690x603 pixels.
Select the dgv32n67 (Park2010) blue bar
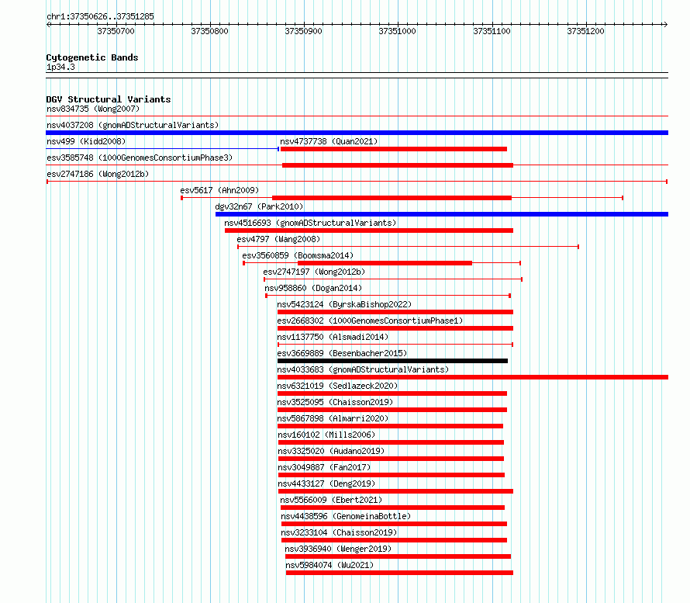(442, 214)
